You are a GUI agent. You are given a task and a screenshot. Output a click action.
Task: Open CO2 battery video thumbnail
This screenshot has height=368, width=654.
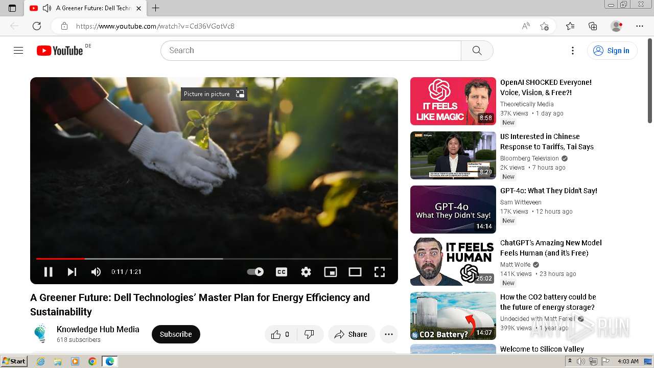coord(453,316)
